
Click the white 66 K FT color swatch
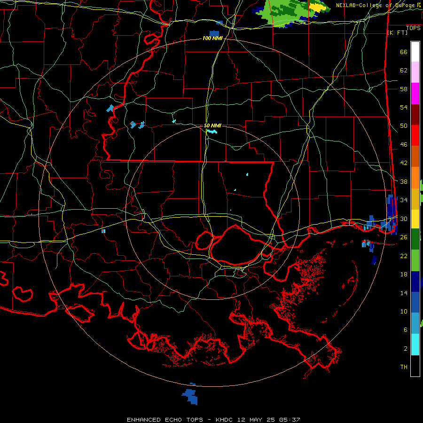pyautogui.click(x=415, y=52)
